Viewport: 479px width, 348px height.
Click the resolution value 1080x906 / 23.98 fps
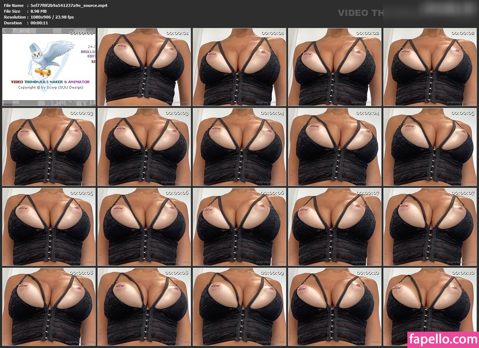click(52, 17)
